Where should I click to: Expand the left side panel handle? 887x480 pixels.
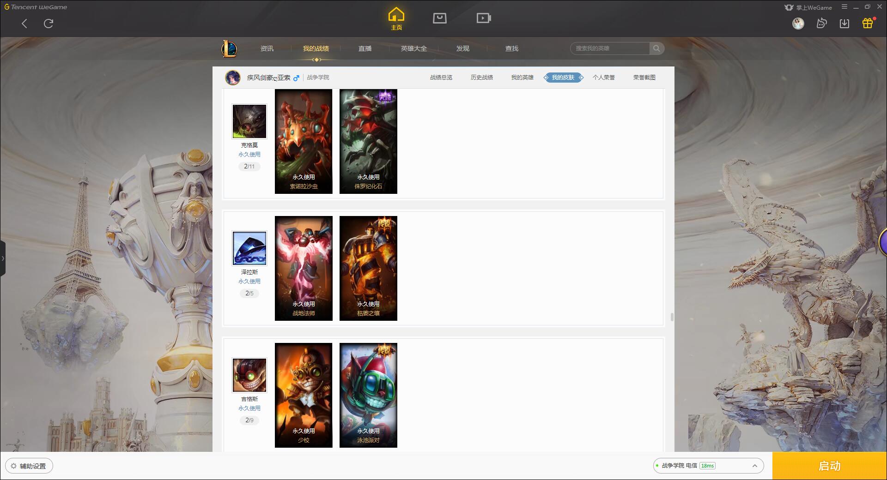point(3,258)
